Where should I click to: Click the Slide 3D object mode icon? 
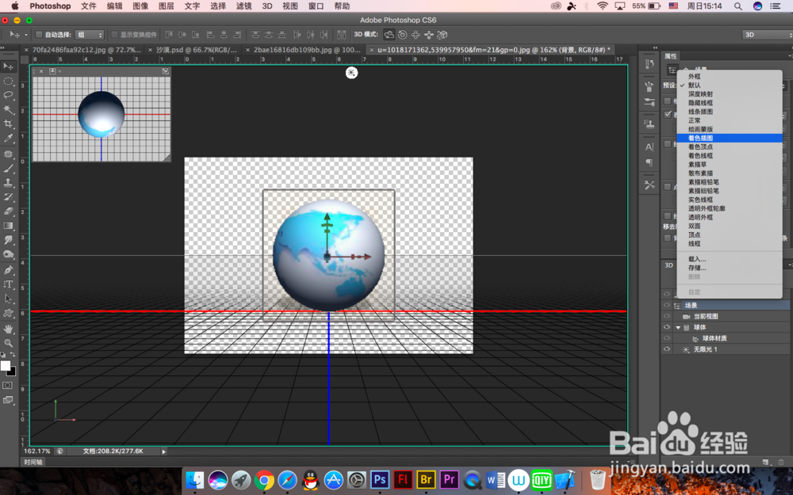coord(429,35)
